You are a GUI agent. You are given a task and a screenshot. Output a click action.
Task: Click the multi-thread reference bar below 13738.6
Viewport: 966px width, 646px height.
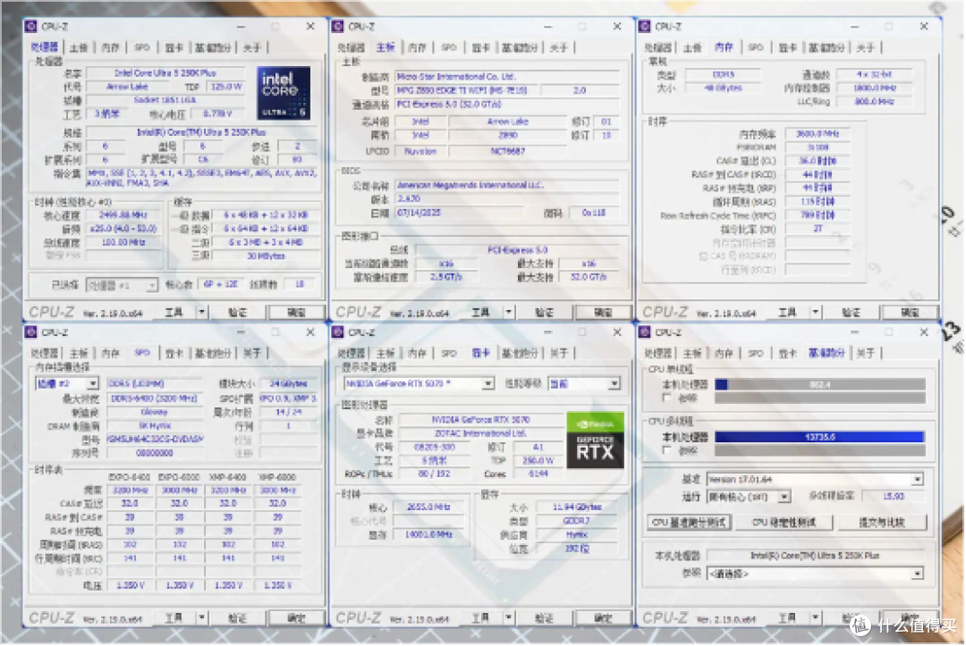820,451
